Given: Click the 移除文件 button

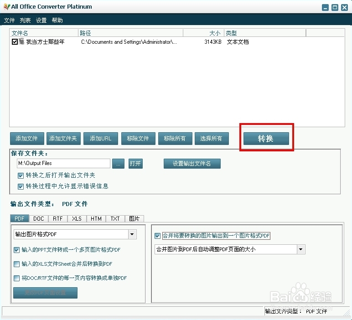Looking at the screenshot, I should coord(138,139).
